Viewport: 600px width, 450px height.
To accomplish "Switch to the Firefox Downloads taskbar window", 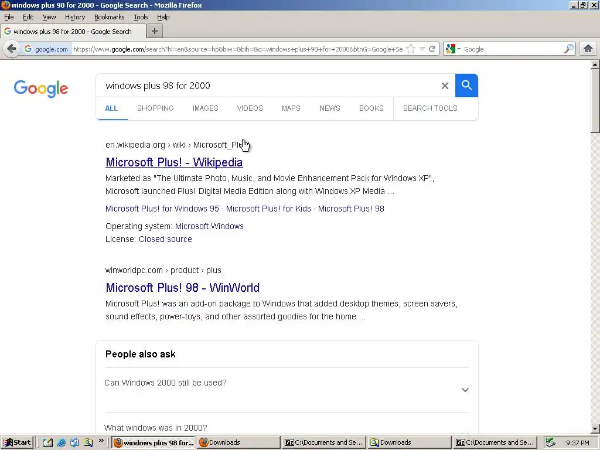I will 239,442.
